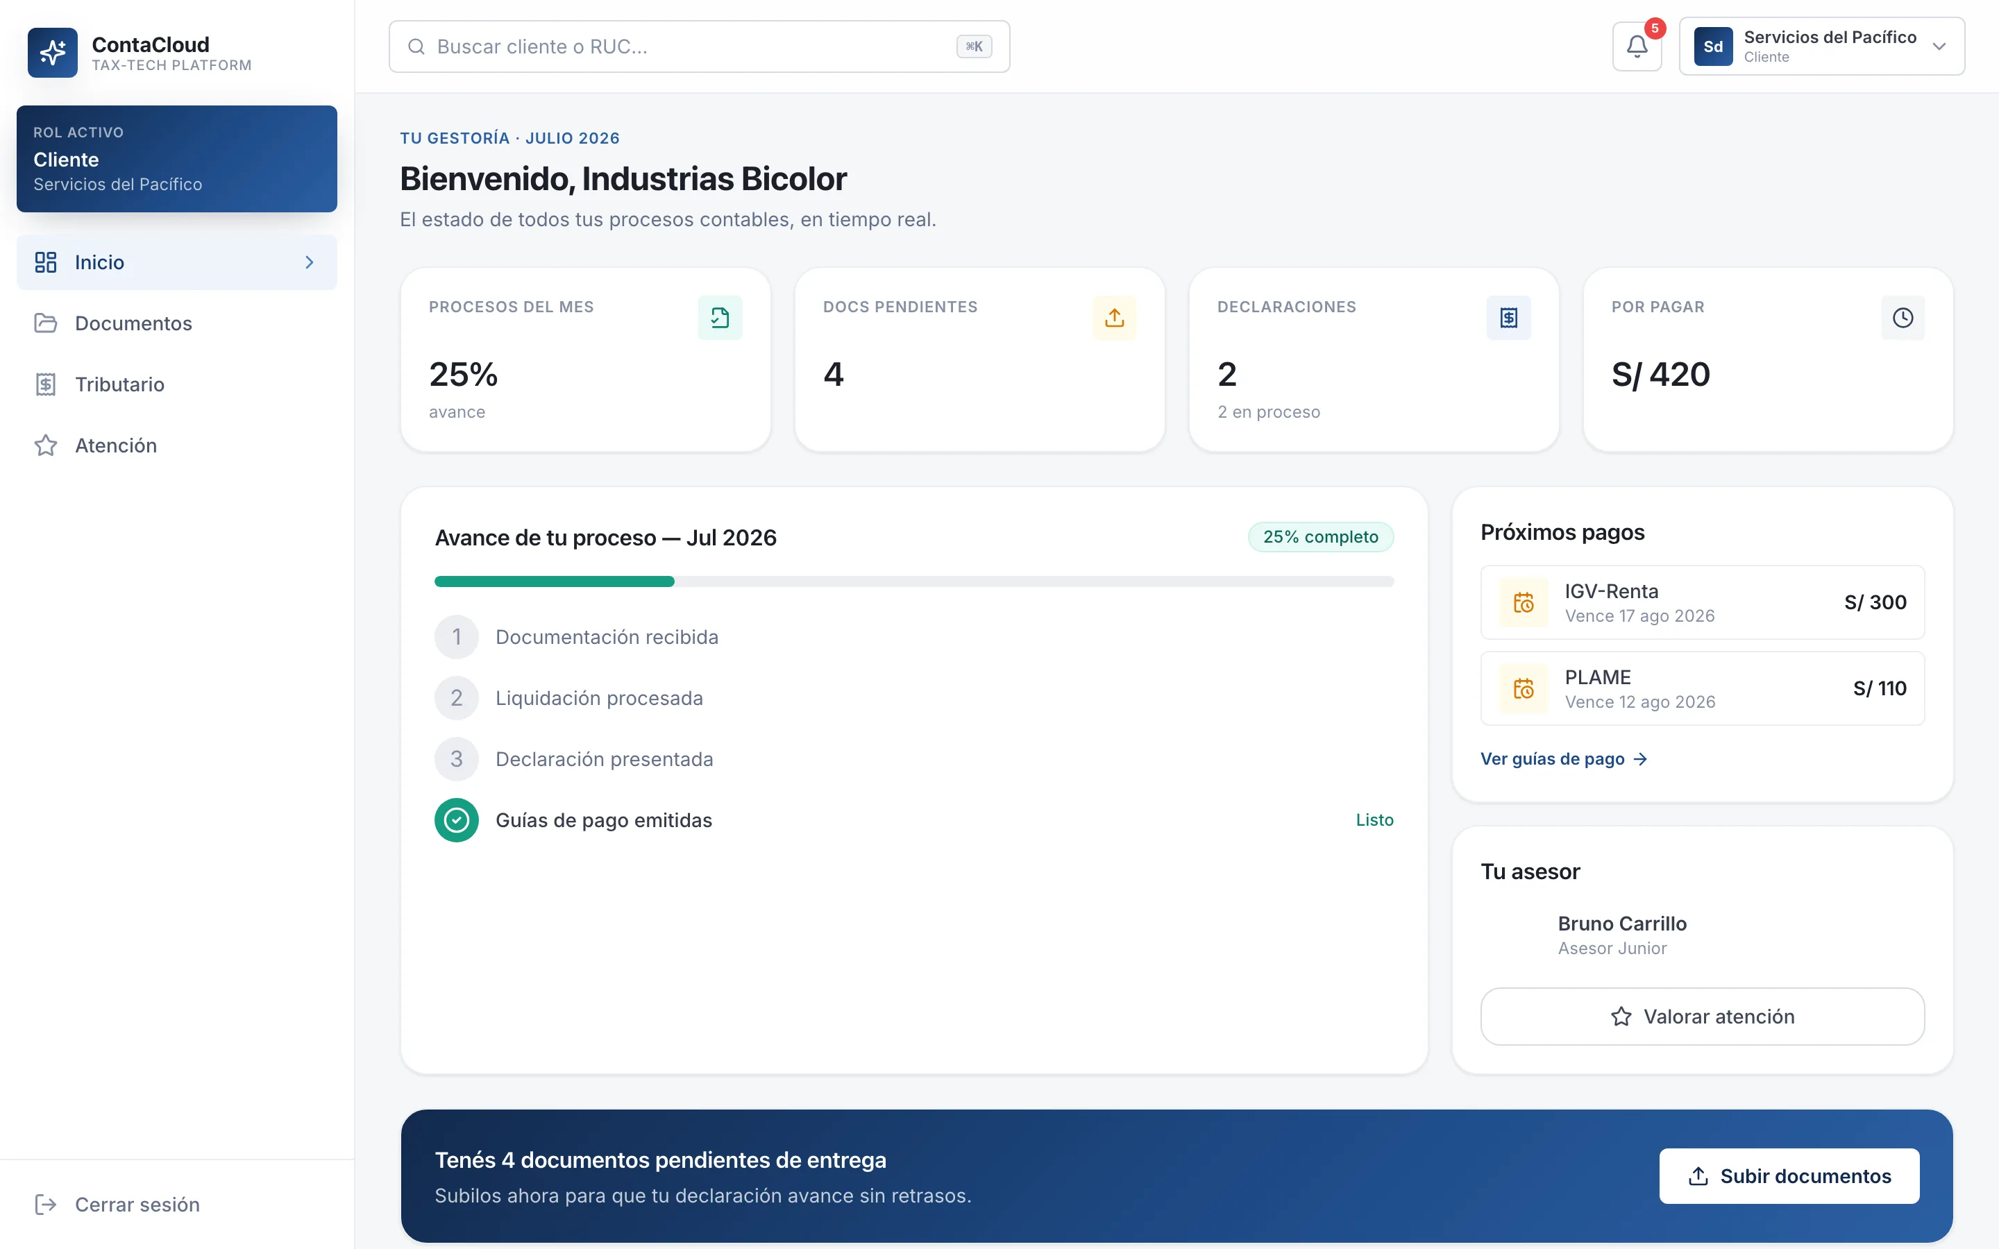Viewport: 1999px width, 1249px height.
Task: Go to Inicio in the sidebar
Action: 177,263
